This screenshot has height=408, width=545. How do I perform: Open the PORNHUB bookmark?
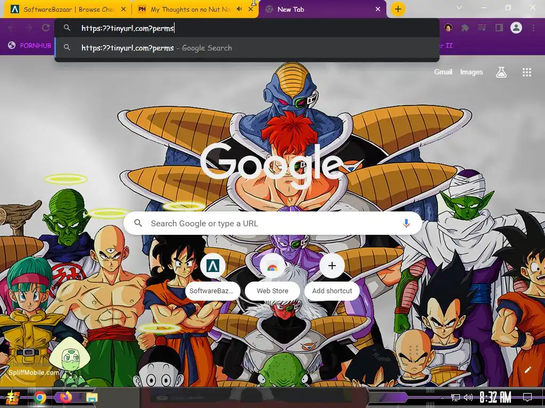pos(30,46)
